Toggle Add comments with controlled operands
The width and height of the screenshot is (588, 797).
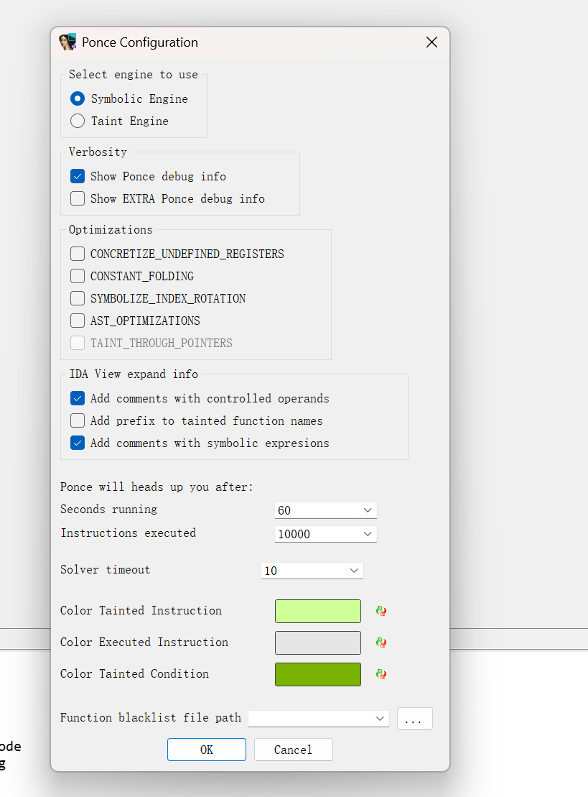point(78,398)
